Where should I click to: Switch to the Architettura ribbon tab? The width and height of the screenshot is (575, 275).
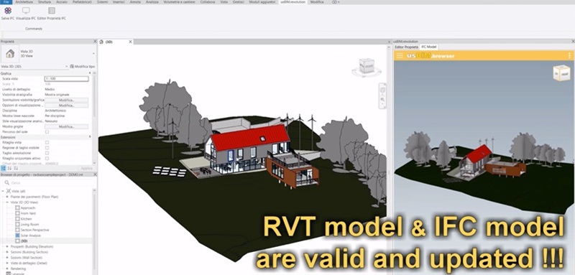tap(24, 2)
